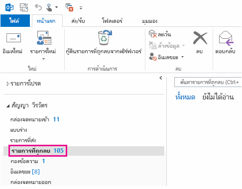Screen dimensions: 242x189
Task: Open the กล่องจดหมายออก outbox folder
Action: [x=31, y=182]
